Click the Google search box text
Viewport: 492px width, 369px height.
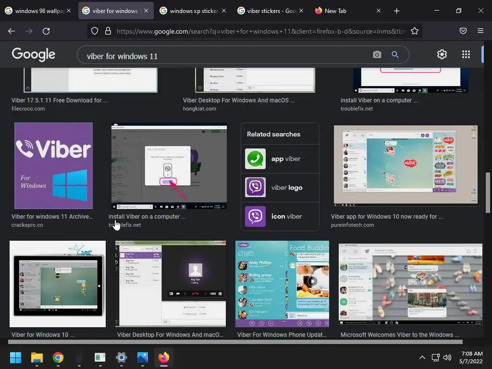pos(122,56)
